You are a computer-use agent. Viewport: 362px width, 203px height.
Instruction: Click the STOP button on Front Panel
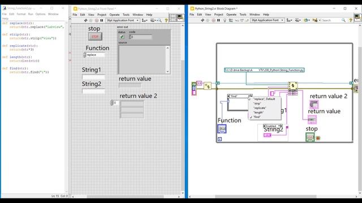(x=95, y=36)
